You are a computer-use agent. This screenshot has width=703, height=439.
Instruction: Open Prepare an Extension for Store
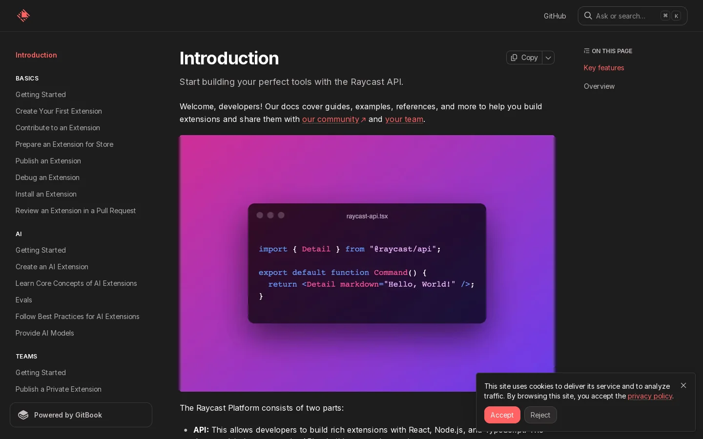point(64,144)
